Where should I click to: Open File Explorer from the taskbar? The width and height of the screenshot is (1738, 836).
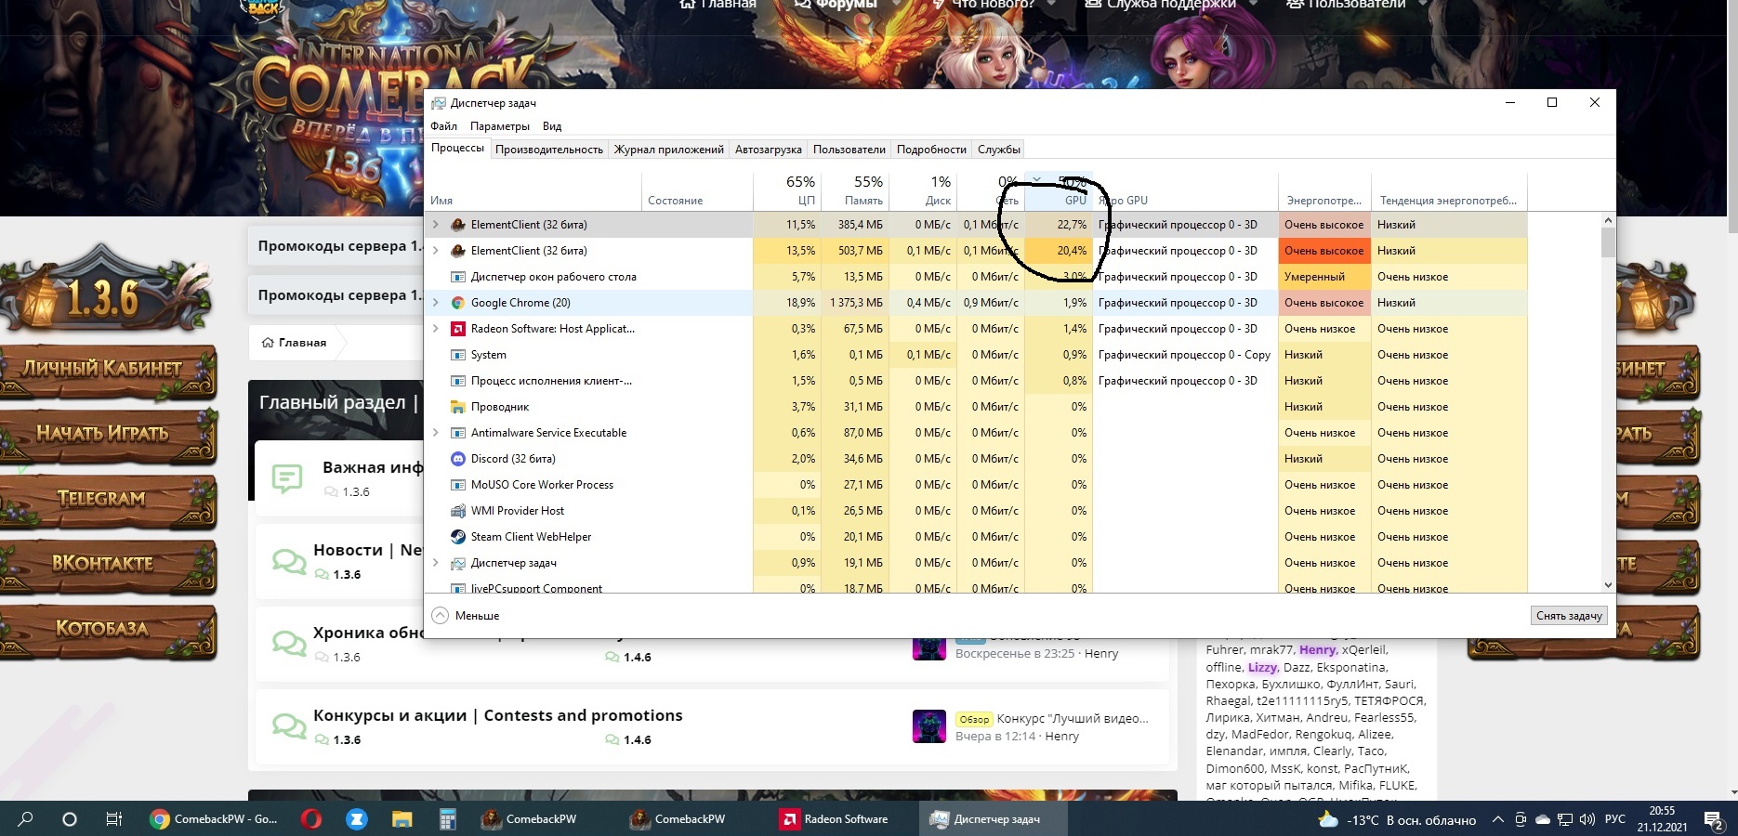[x=402, y=819]
